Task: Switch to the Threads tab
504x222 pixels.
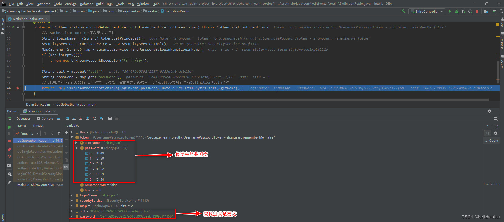Action: point(38,126)
